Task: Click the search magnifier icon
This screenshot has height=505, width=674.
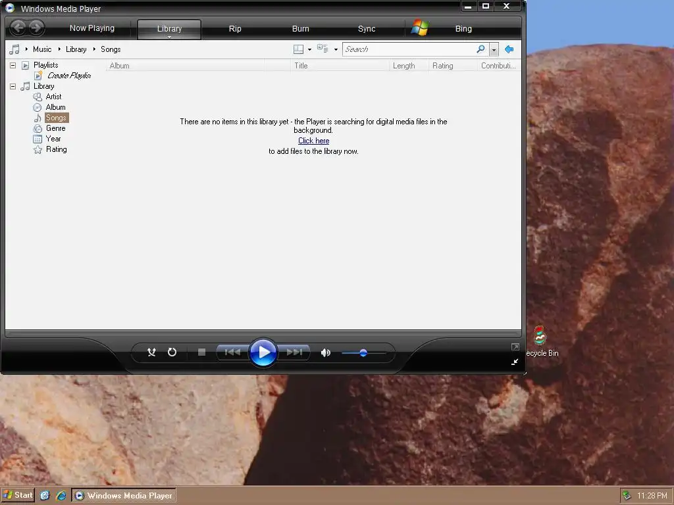Action: (x=481, y=49)
